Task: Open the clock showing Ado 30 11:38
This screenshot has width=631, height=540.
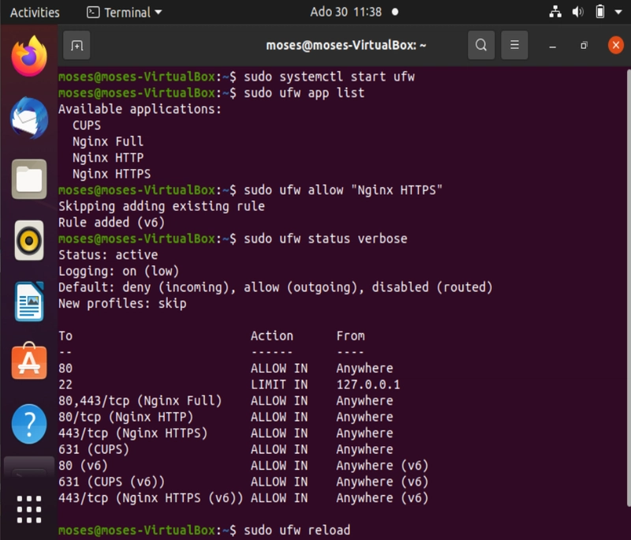Action: 346,12
